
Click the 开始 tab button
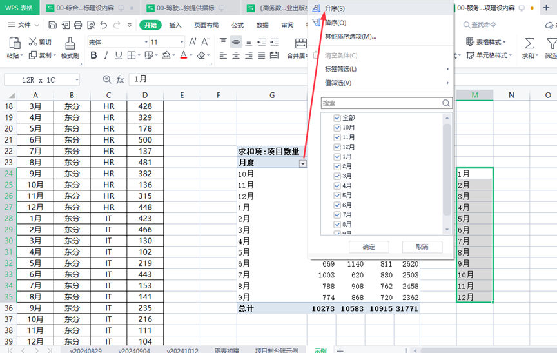pos(150,25)
